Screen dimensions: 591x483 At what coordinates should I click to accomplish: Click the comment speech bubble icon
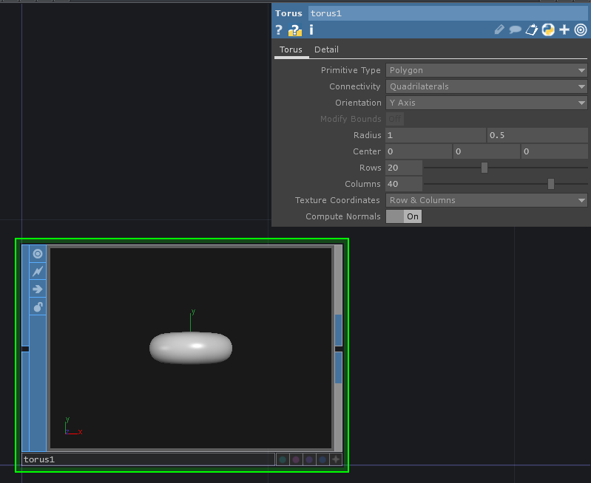tap(515, 30)
